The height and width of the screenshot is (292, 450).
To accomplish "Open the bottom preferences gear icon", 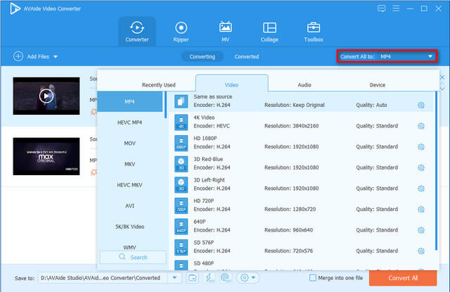I will [x=244, y=278].
